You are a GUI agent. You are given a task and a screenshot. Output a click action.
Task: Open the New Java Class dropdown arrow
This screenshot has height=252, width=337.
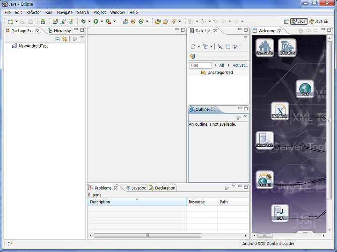tap(147, 21)
